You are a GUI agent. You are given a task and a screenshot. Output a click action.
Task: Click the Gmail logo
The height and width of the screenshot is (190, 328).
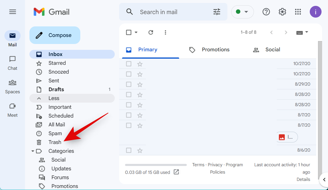click(x=51, y=12)
